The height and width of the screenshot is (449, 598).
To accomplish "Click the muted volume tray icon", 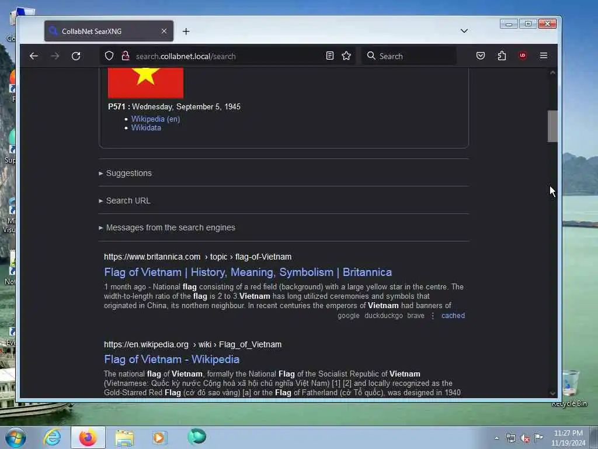I will point(525,438).
